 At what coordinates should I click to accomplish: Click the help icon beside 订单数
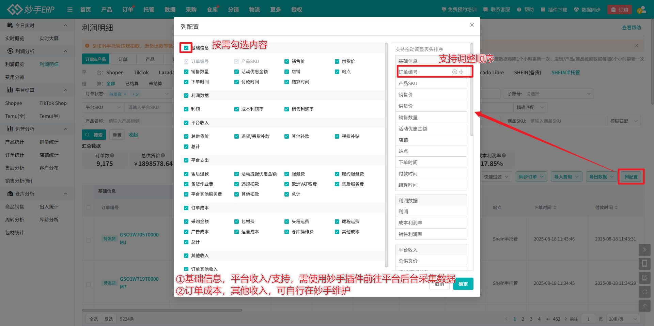[x=112, y=156]
